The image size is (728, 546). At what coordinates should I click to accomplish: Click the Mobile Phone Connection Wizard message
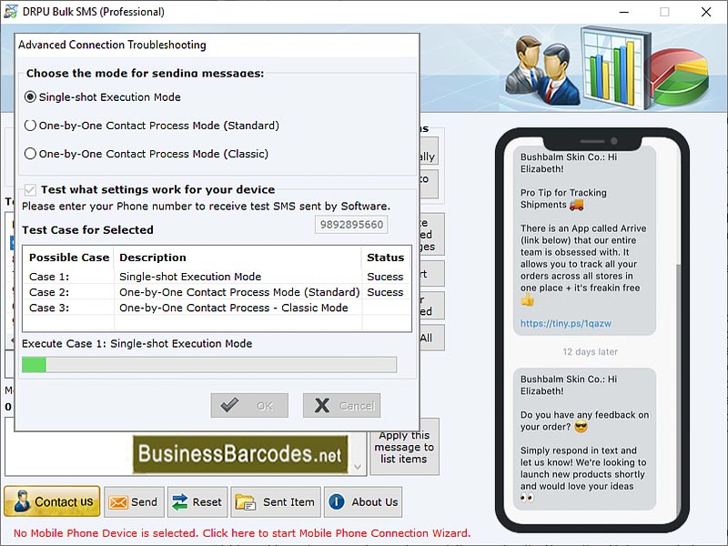242,533
